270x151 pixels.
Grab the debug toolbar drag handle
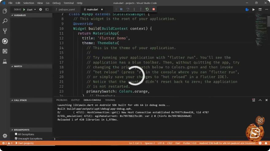(x=116, y=9)
